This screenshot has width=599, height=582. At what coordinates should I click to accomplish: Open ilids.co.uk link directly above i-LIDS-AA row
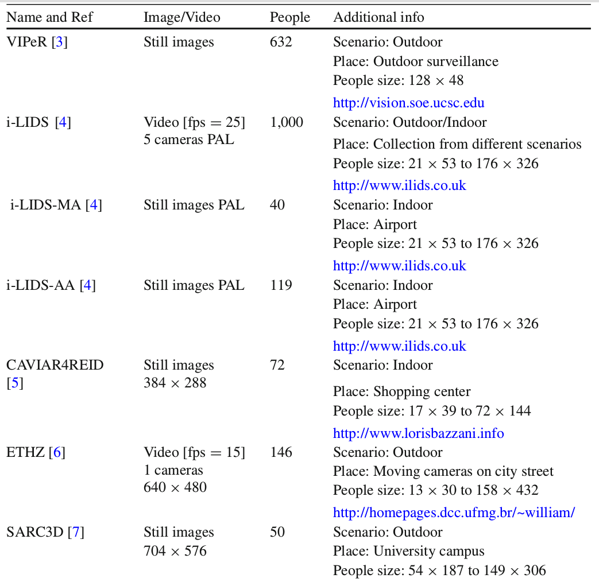click(x=399, y=266)
